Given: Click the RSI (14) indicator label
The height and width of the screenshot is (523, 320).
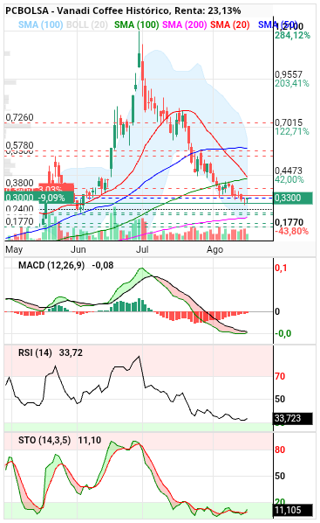Looking at the screenshot, I should pos(35,352).
